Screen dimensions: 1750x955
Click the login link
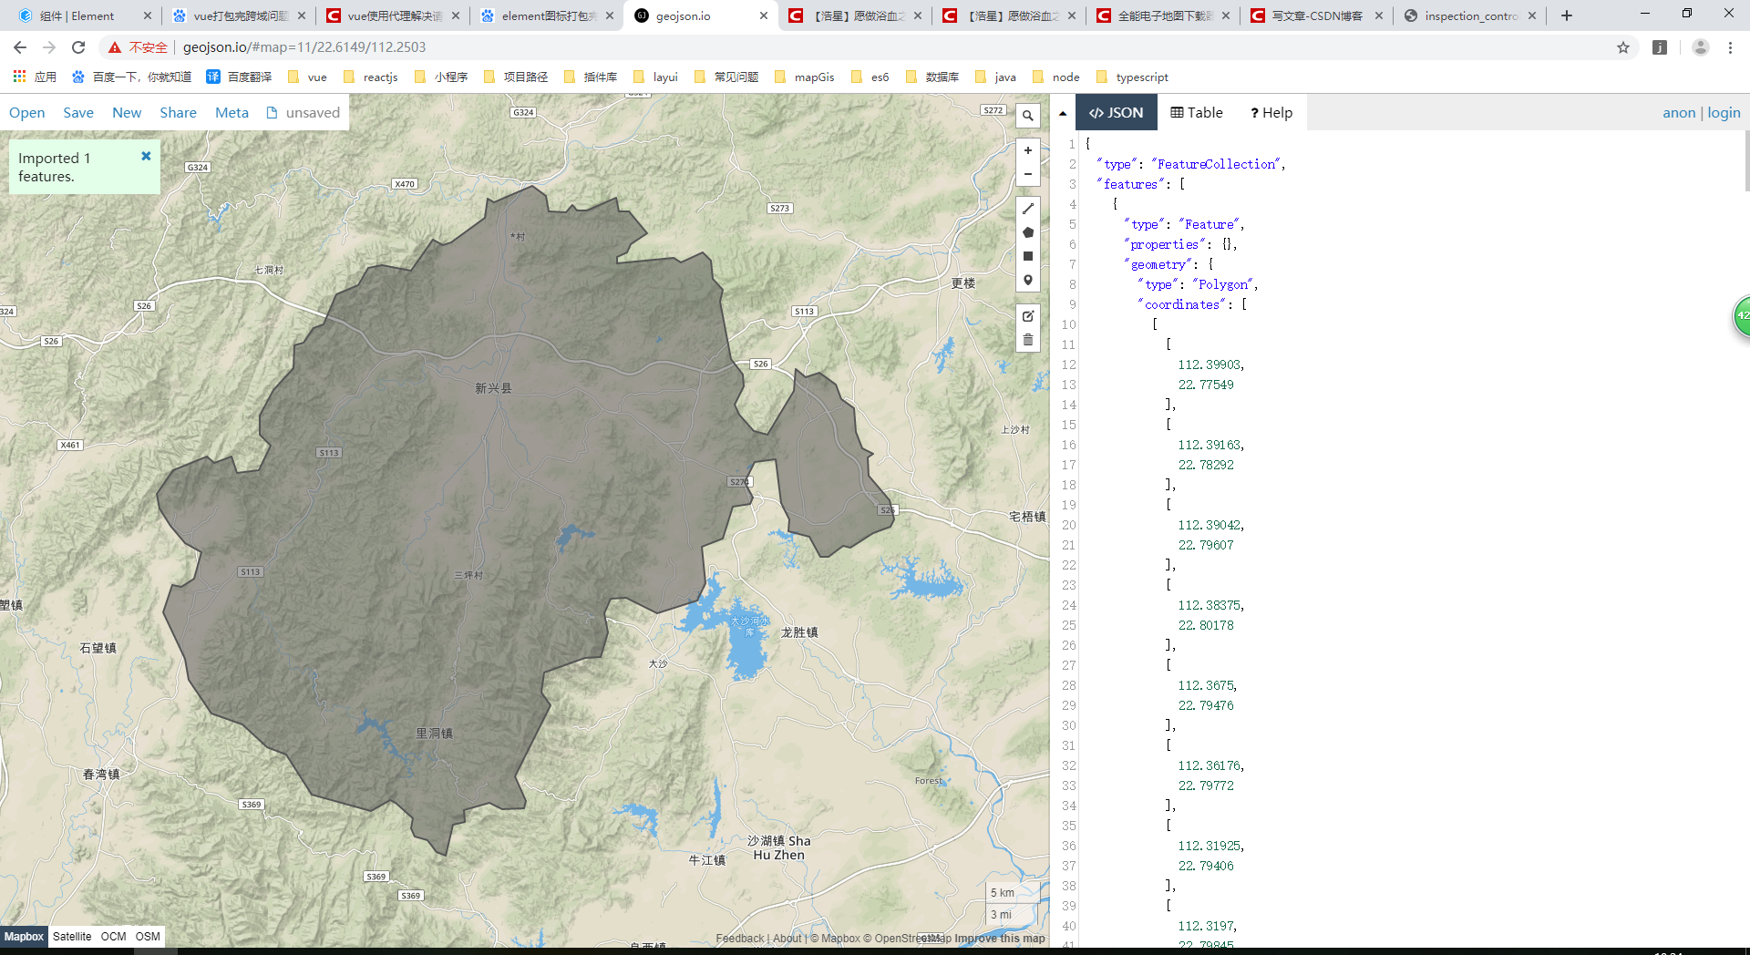[x=1723, y=112]
